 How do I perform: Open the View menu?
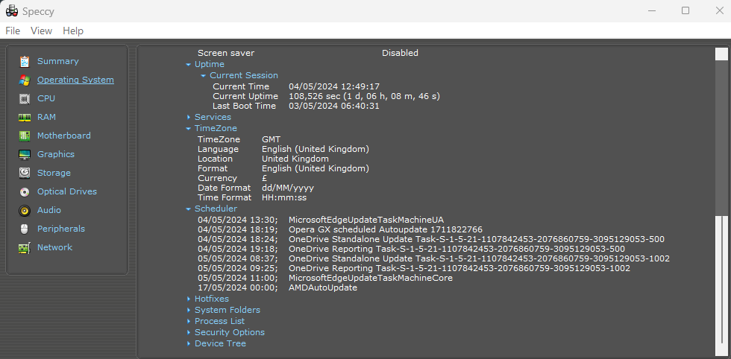(x=41, y=31)
